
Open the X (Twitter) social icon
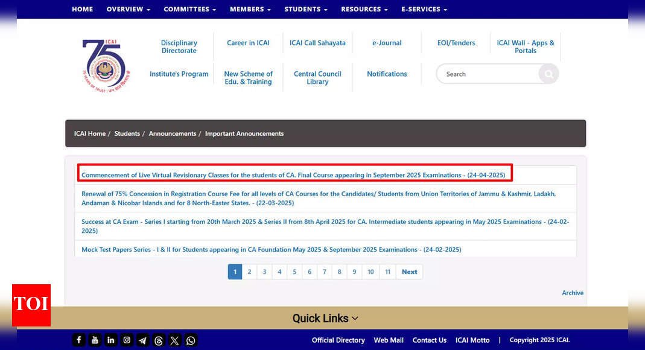[174, 340]
